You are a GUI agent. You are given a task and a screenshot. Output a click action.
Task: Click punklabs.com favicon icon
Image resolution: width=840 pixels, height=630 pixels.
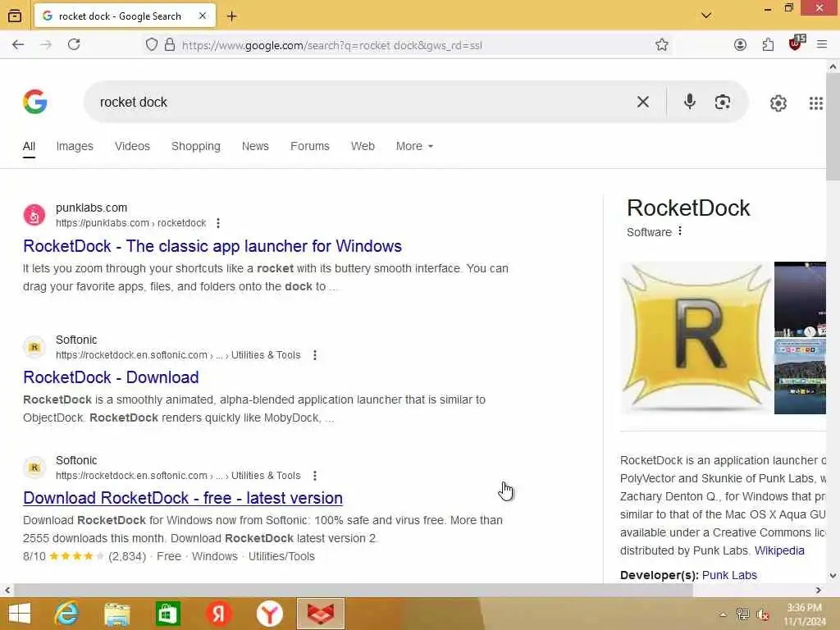point(34,216)
